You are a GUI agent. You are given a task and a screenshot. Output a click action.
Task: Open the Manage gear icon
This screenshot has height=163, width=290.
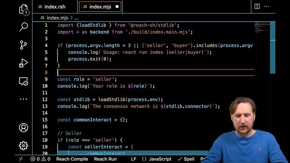tap(24, 146)
